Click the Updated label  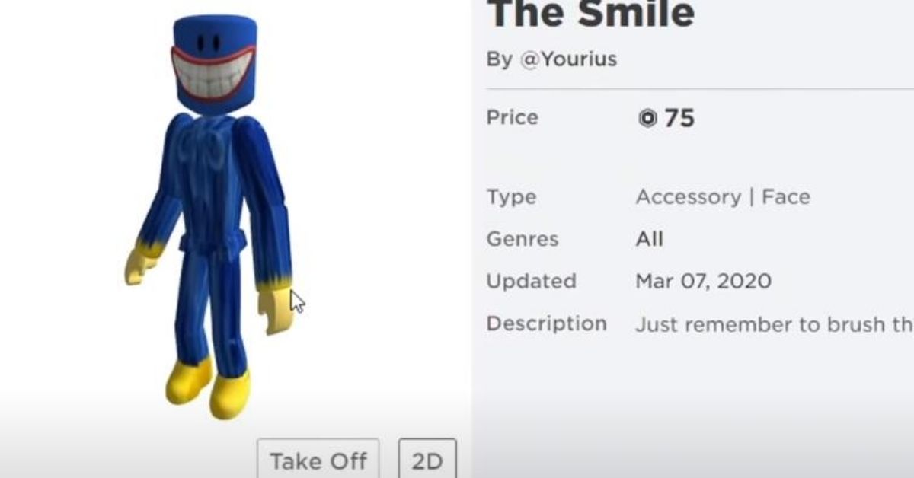tap(531, 282)
